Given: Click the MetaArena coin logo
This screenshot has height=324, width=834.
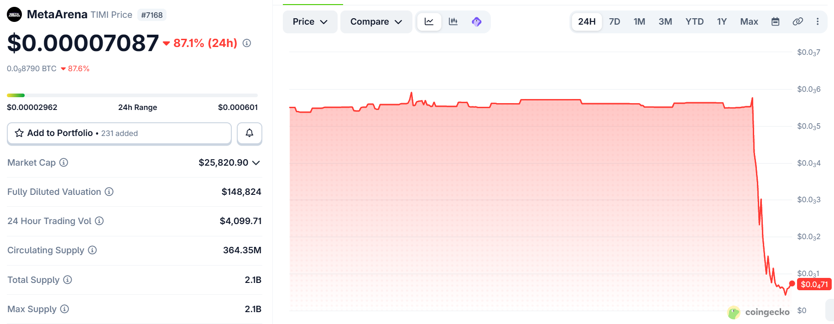Looking at the screenshot, I should pos(14,15).
